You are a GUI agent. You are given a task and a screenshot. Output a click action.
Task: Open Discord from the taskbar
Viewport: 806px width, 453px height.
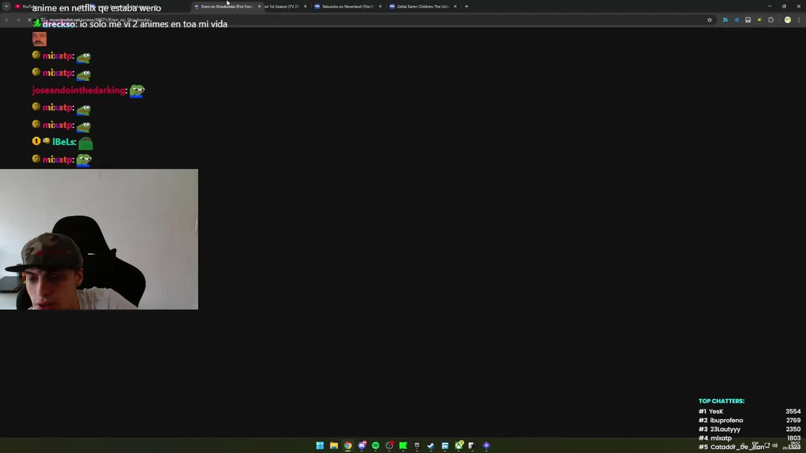click(362, 445)
